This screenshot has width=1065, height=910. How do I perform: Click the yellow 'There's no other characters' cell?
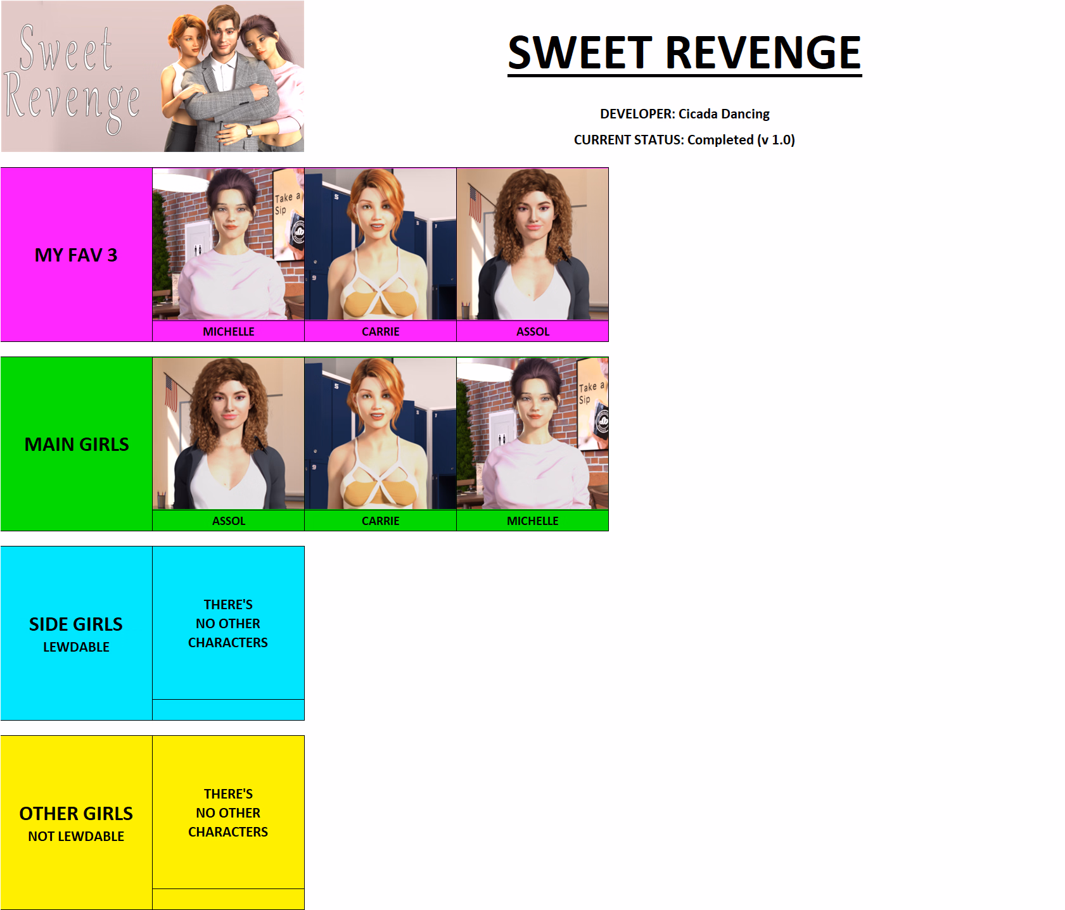pos(228,812)
